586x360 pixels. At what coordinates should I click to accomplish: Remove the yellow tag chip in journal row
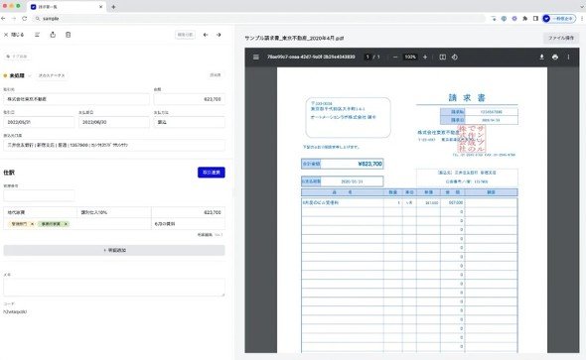[32, 224]
